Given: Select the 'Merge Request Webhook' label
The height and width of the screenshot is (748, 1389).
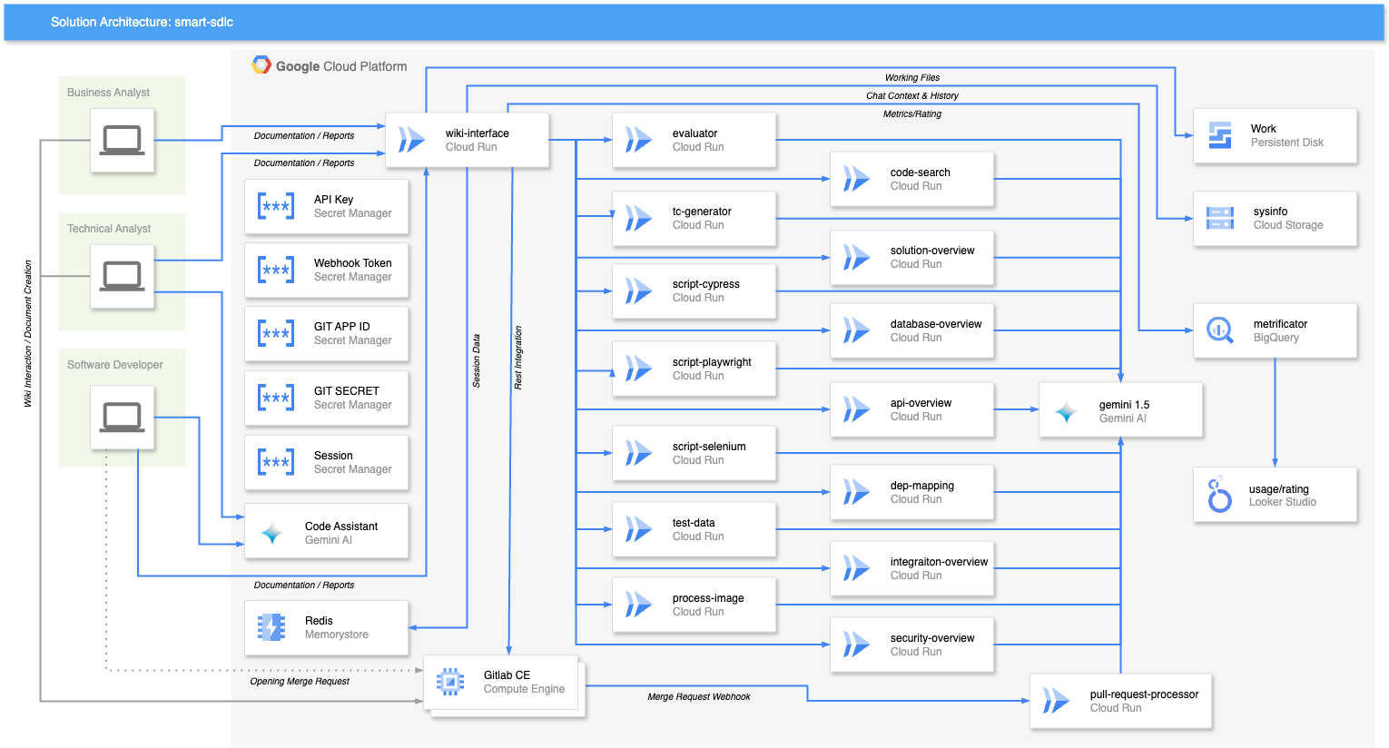Looking at the screenshot, I should (699, 697).
